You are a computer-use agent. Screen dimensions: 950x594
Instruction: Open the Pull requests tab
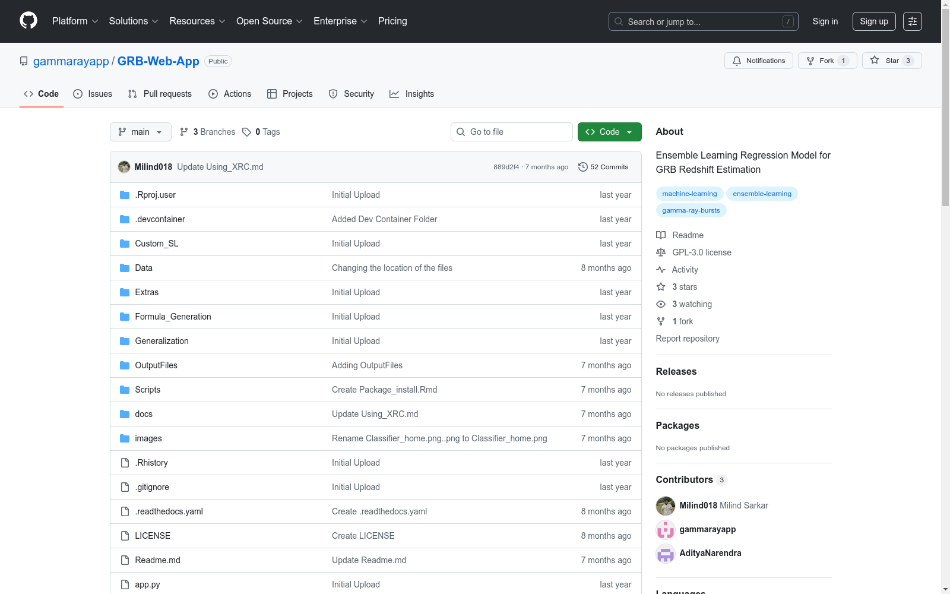pos(160,94)
